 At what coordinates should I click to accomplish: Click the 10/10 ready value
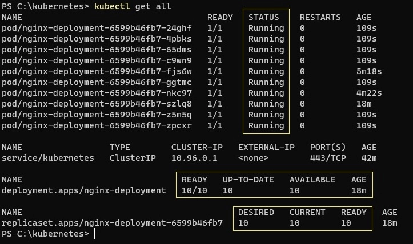click(x=194, y=190)
